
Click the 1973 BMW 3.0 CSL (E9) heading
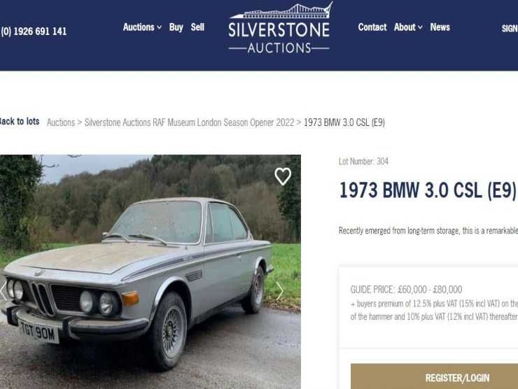(428, 190)
